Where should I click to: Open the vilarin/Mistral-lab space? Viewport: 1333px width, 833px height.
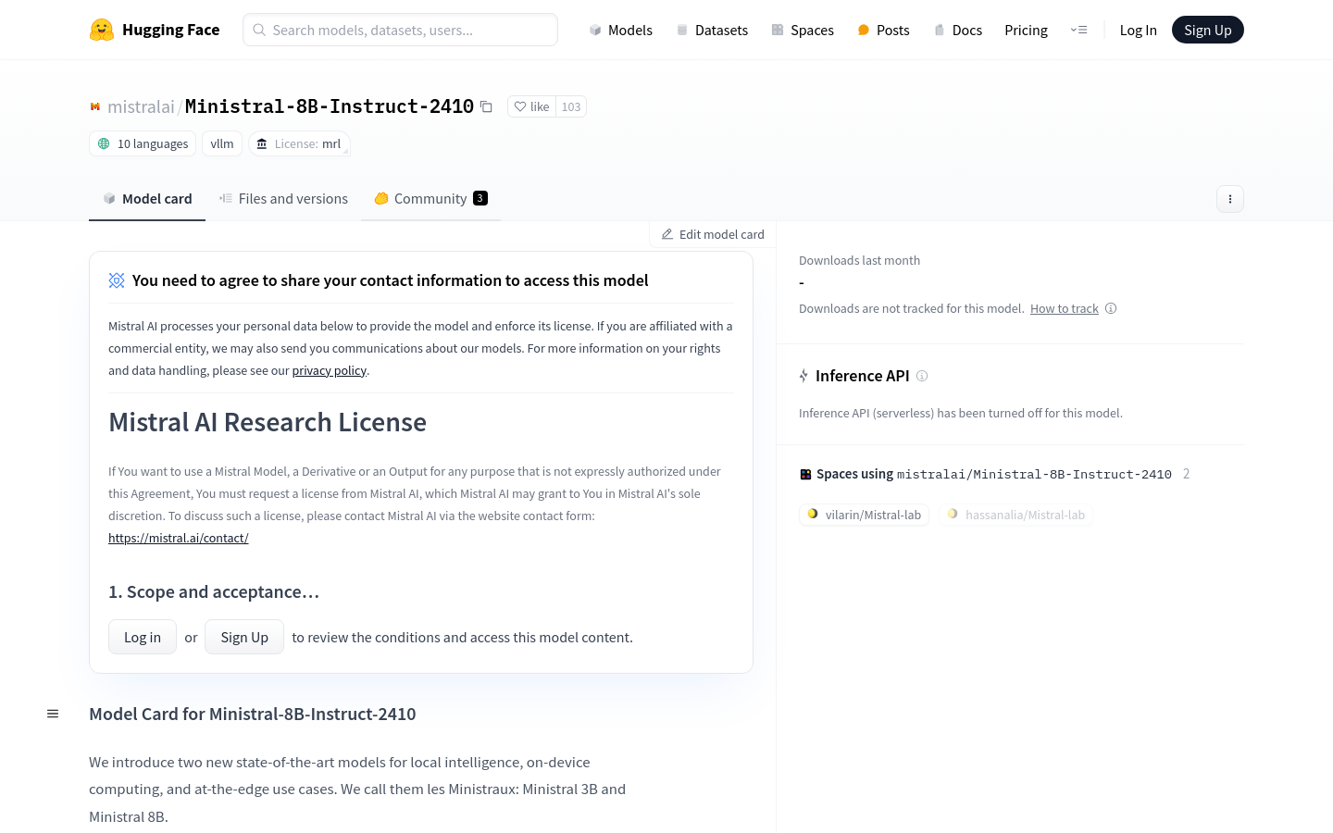(864, 515)
